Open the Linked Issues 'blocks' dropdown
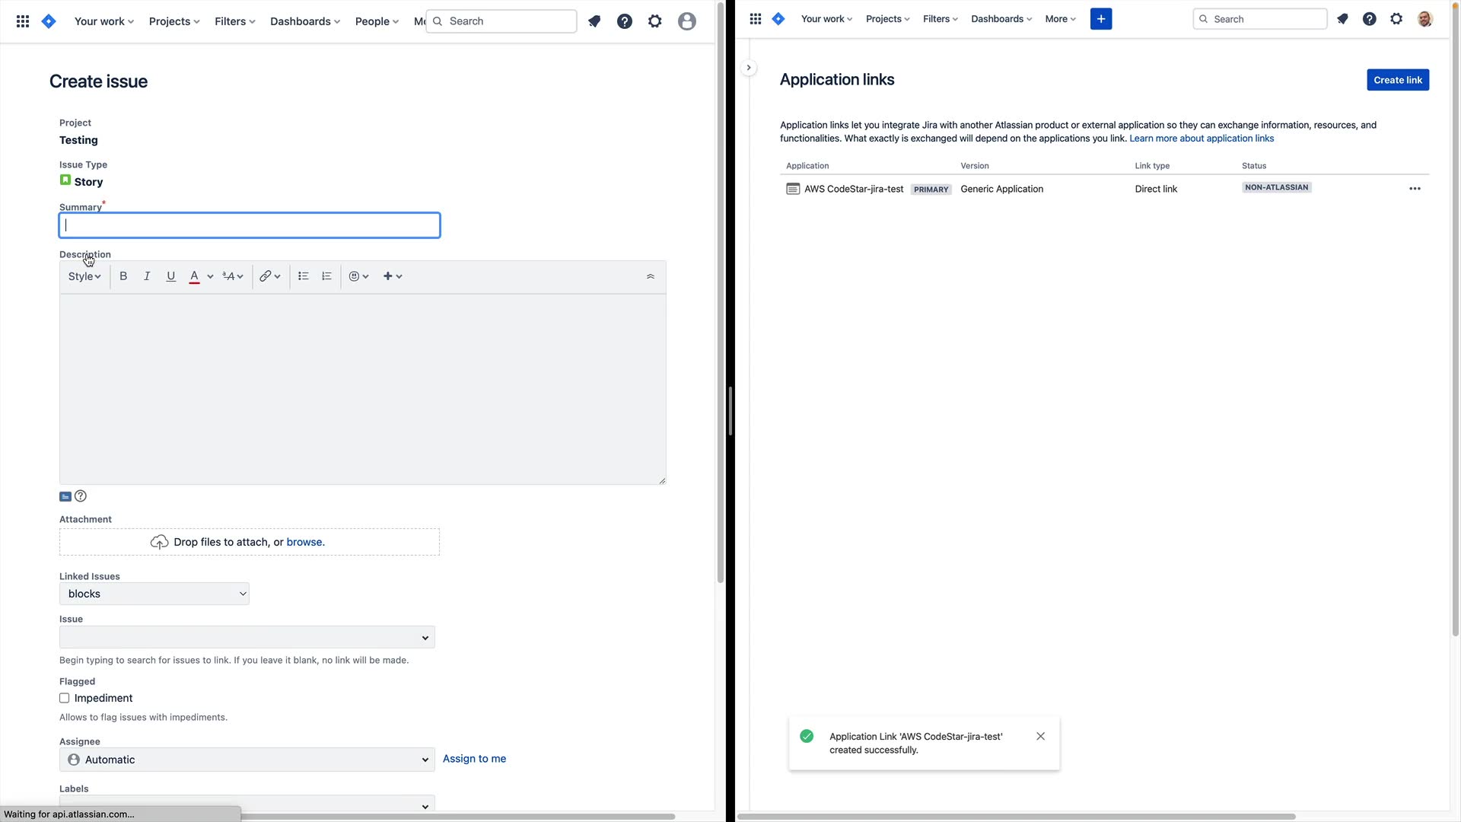Screen dimensions: 1461x822 click(154, 594)
